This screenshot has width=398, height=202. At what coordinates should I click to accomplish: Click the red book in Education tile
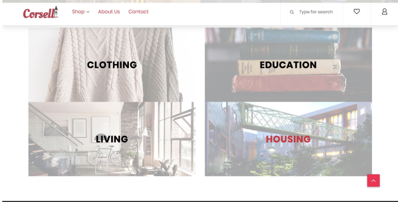289,83
